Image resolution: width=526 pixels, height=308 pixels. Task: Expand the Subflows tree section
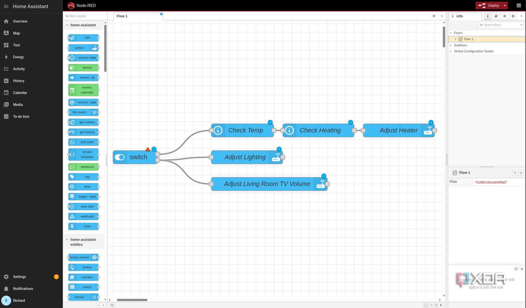coord(451,46)
